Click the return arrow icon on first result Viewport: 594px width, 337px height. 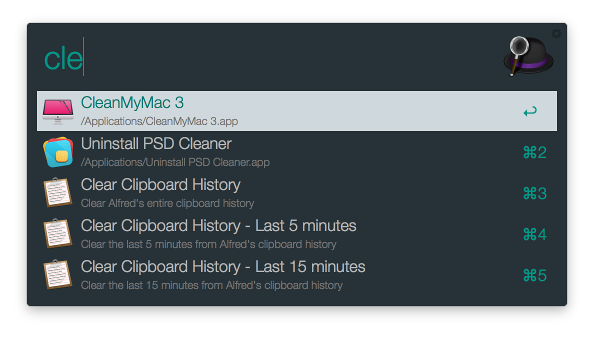pyautogui.click(x=530, y=111)
